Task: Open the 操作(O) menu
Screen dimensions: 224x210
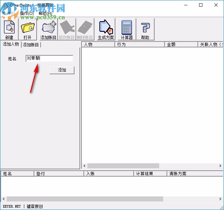Action: 27,14
